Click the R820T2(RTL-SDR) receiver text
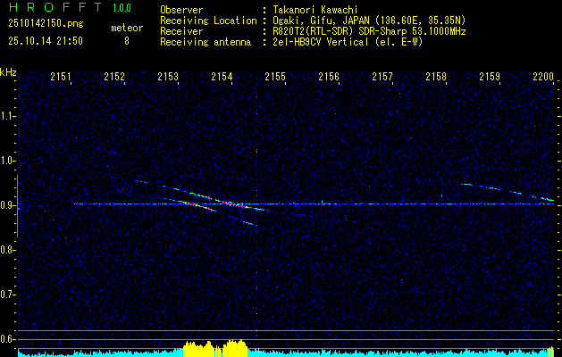Viewport: 562px width, 357px height. coord(370,31)
